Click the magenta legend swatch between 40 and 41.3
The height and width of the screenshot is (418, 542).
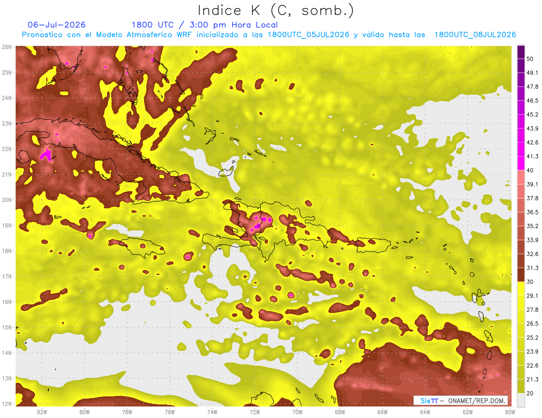pyautogui.click(x=521, y=163)
